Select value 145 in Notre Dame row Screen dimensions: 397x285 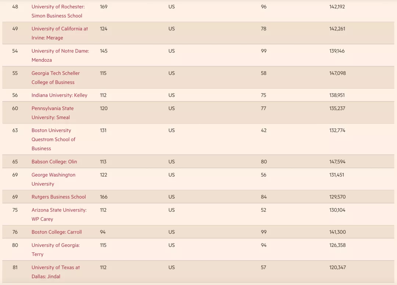[104, 51]
